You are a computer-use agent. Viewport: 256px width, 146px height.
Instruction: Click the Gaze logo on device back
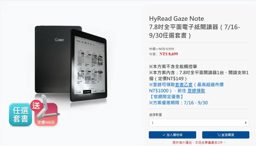tap(60, 40)
